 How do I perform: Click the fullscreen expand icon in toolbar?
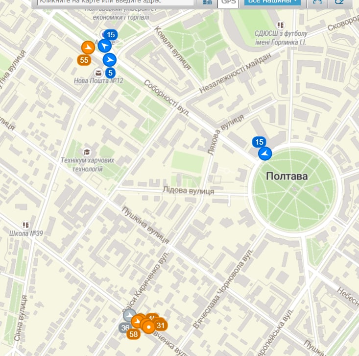[317, 2]
